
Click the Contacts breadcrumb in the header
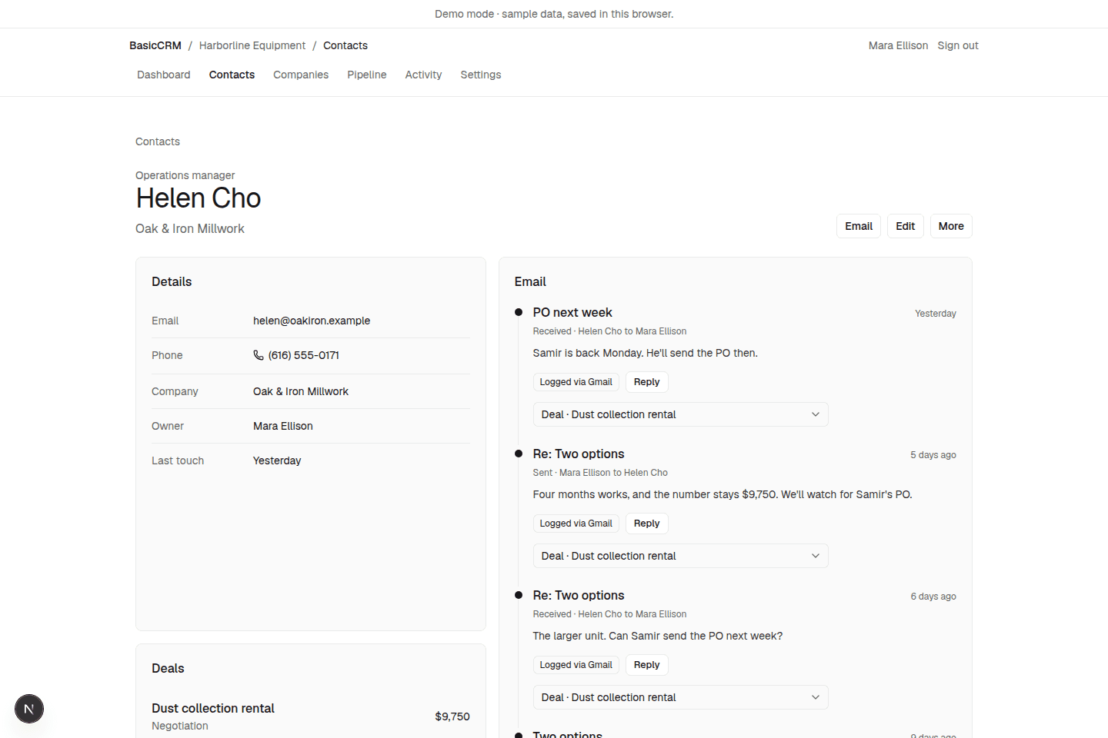pos(345,45)
